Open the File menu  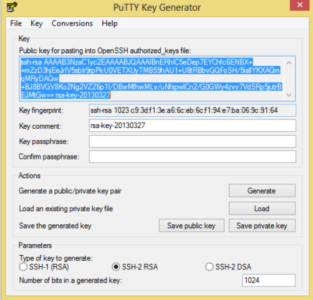click(16, 23)
